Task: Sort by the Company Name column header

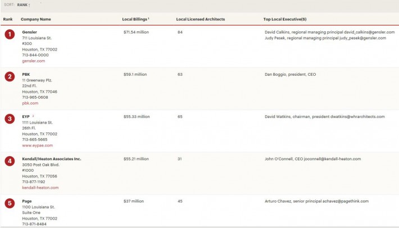Action: pyautogui.click(x=35, y=19)
